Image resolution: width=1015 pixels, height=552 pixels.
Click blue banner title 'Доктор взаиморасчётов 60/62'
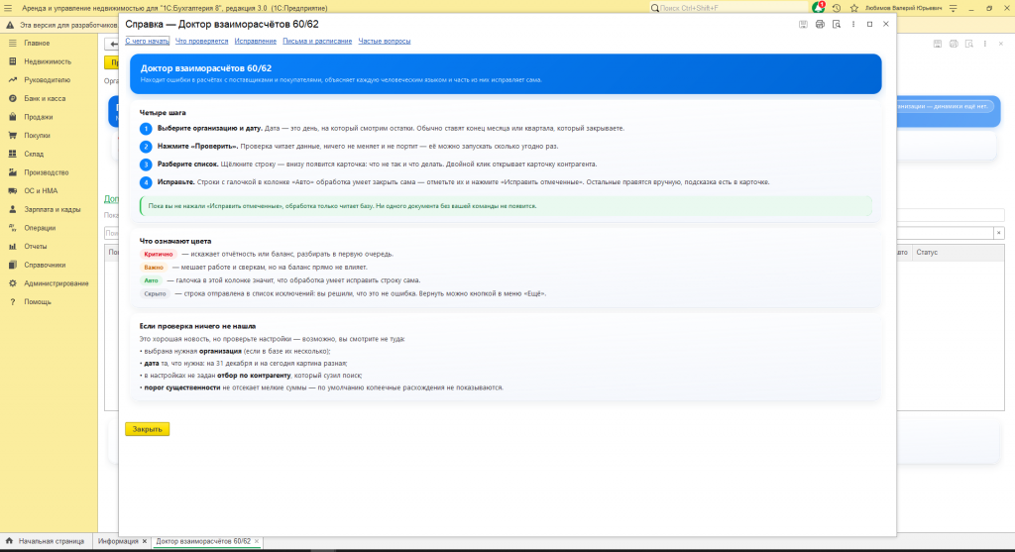pos(206,68)
